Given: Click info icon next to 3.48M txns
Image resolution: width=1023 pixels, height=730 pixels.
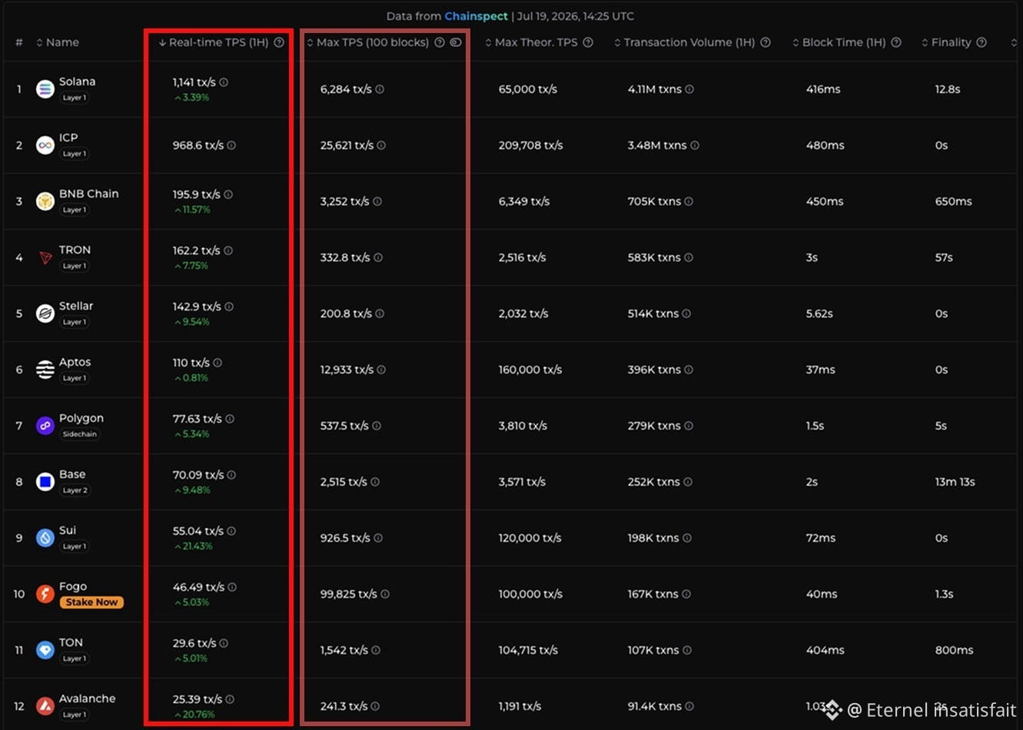Looking at the screenshot, I should [x=695, y=145].
